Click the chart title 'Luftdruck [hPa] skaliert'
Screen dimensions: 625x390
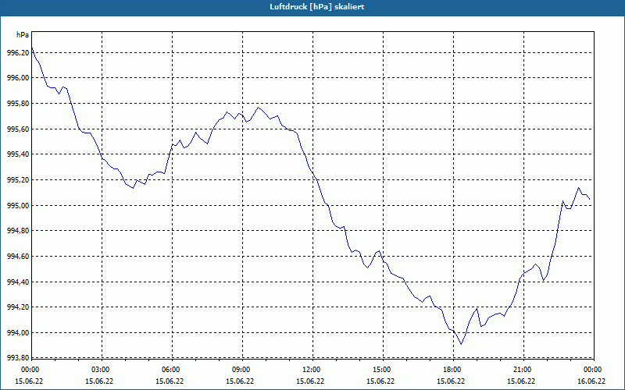click(x=317, y=7)
